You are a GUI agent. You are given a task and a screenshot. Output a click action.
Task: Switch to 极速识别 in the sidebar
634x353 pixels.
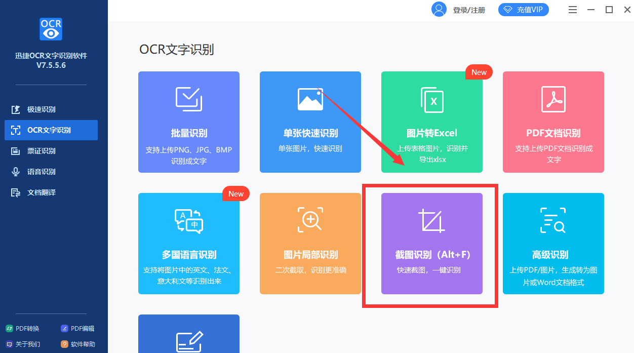pos(51,109)
